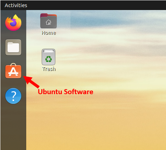Screen dimensions: 166x150
Task: Click the green recycle symbol on Trash
Action: tap(49, 59)
